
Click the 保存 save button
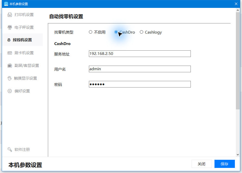pos(225,164)
